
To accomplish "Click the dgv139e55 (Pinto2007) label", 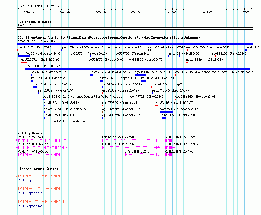I will point(43,66).
